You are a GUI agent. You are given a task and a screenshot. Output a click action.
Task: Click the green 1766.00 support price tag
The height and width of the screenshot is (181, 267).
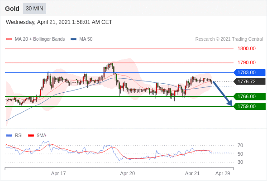coord(249,96)
